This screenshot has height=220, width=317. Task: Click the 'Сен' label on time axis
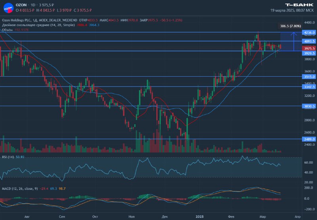pos(62,217)
